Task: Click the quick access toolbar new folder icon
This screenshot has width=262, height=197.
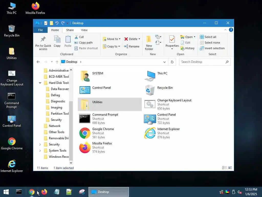Action: pyautogui.click(x=51, y=23)
